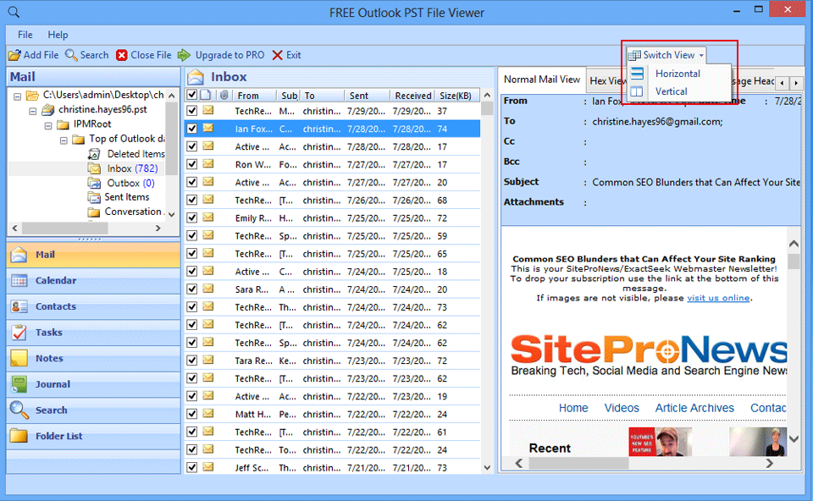Select the Horizontal layout icon
Viewport: 813px width, 501px height.
[637, 74]
